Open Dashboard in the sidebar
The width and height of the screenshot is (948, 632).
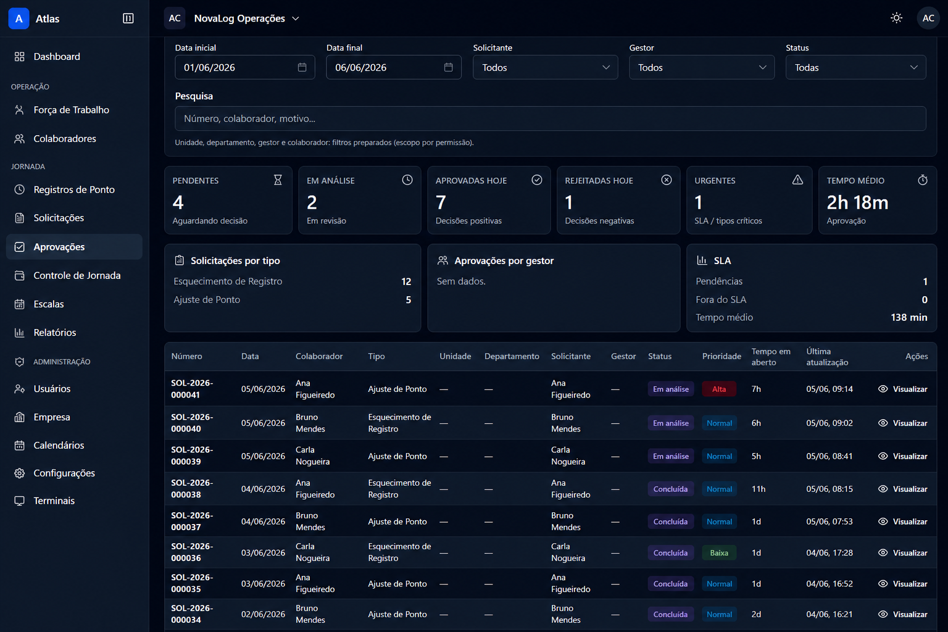coord(74,57)
